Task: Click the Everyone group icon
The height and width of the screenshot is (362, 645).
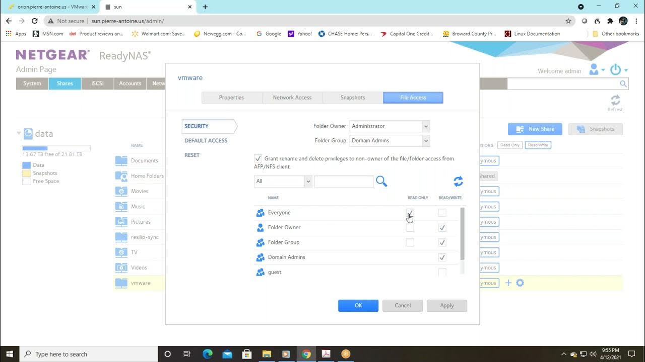Action: point(260,213)
